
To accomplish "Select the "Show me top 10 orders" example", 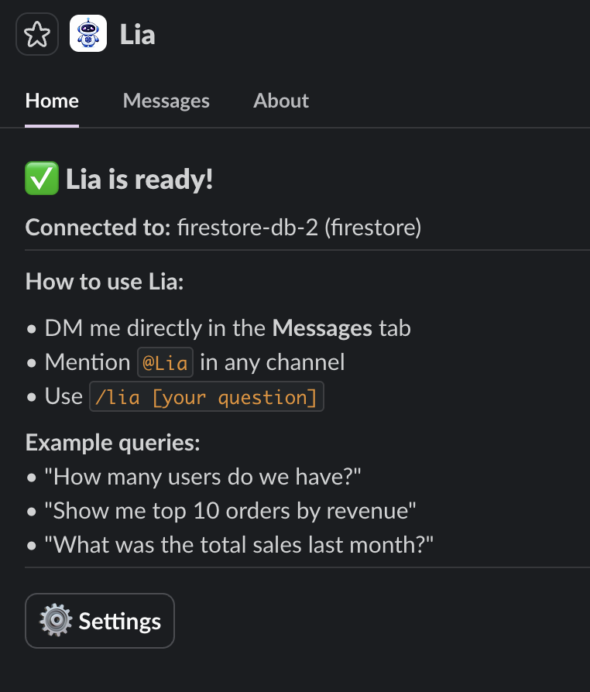I will coord(231,510).
